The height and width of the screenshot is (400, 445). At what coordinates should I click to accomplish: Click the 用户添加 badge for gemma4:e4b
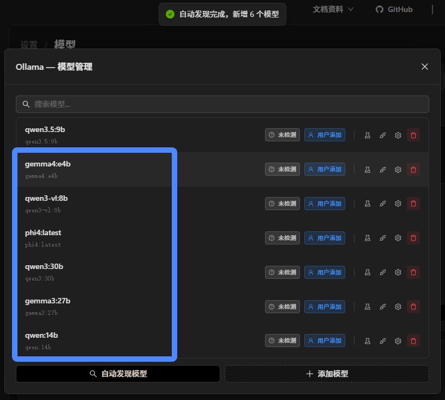click(x=324, y=169)
